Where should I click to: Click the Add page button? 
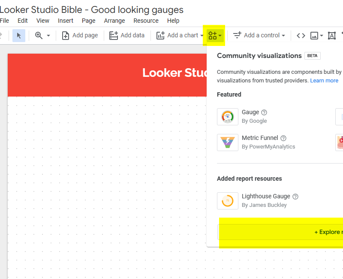click(80, 36)
